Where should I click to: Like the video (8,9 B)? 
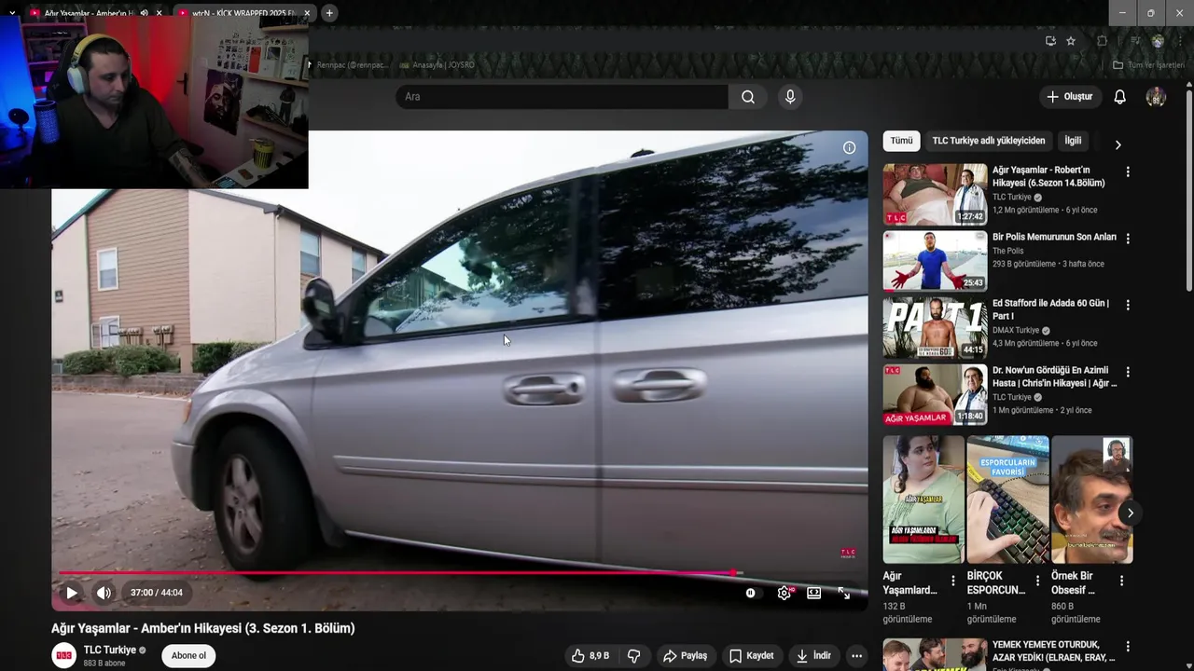[590, 656]
